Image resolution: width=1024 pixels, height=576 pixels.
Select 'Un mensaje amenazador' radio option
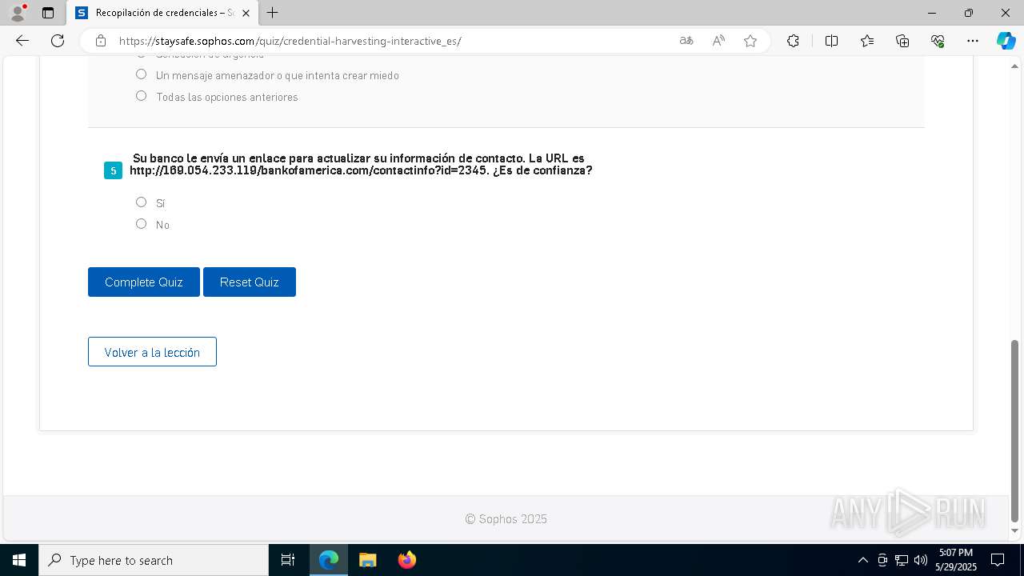(142, 74)
